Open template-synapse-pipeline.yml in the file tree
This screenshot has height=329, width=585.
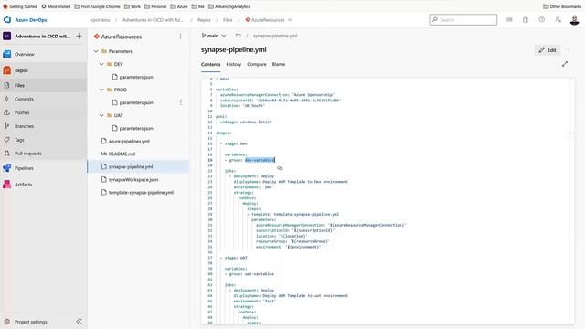[141, 193]
